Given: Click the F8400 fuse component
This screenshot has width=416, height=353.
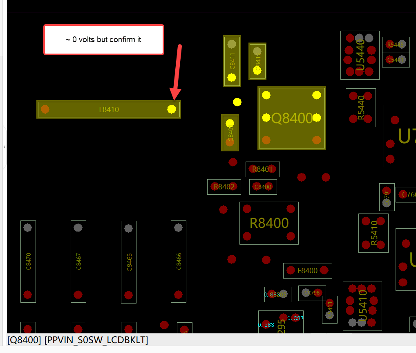Looking at the screenshot, I should click(x=307, y=271).
